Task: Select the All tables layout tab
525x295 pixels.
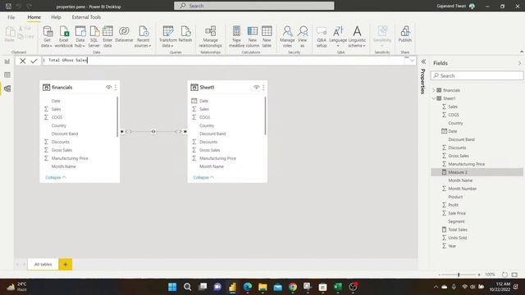Action: [x=43, y=264]
